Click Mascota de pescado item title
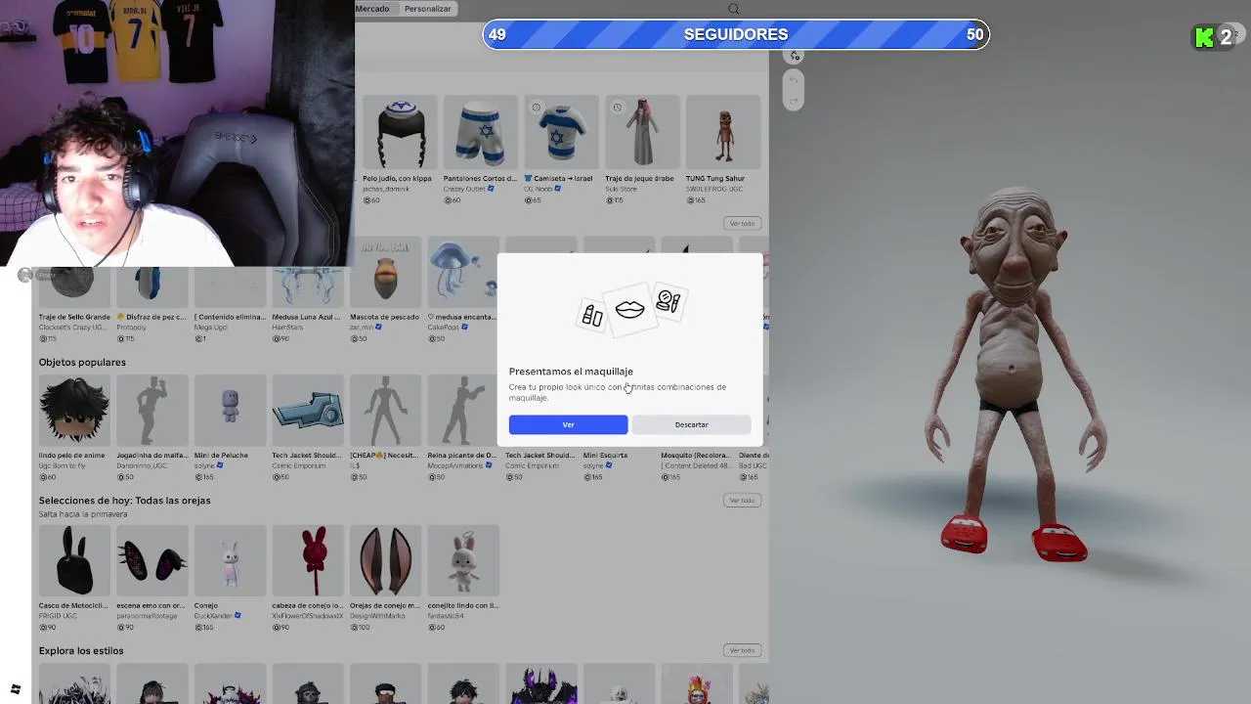Screen dimensions: 1251x704 [384, 317]
